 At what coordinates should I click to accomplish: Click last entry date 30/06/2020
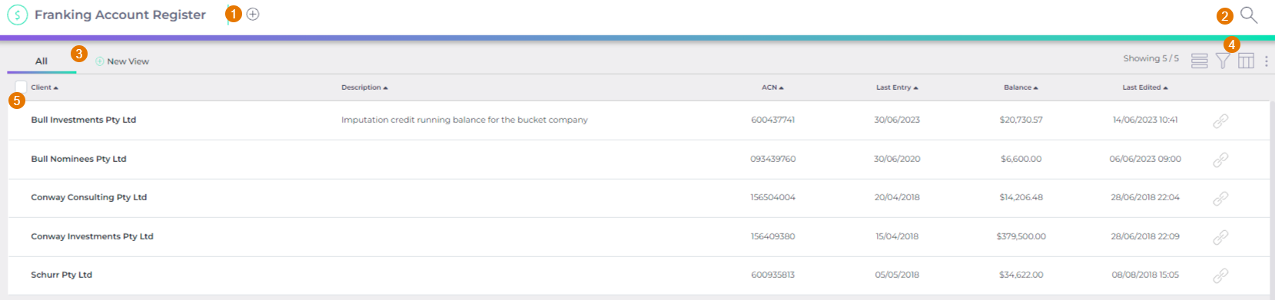click(x=897, y=159)
